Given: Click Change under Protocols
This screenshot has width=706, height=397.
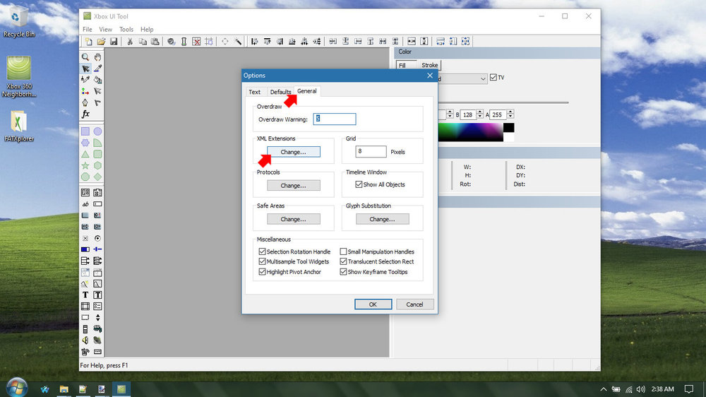Looking at the screenshot, I should coord(294,185).
